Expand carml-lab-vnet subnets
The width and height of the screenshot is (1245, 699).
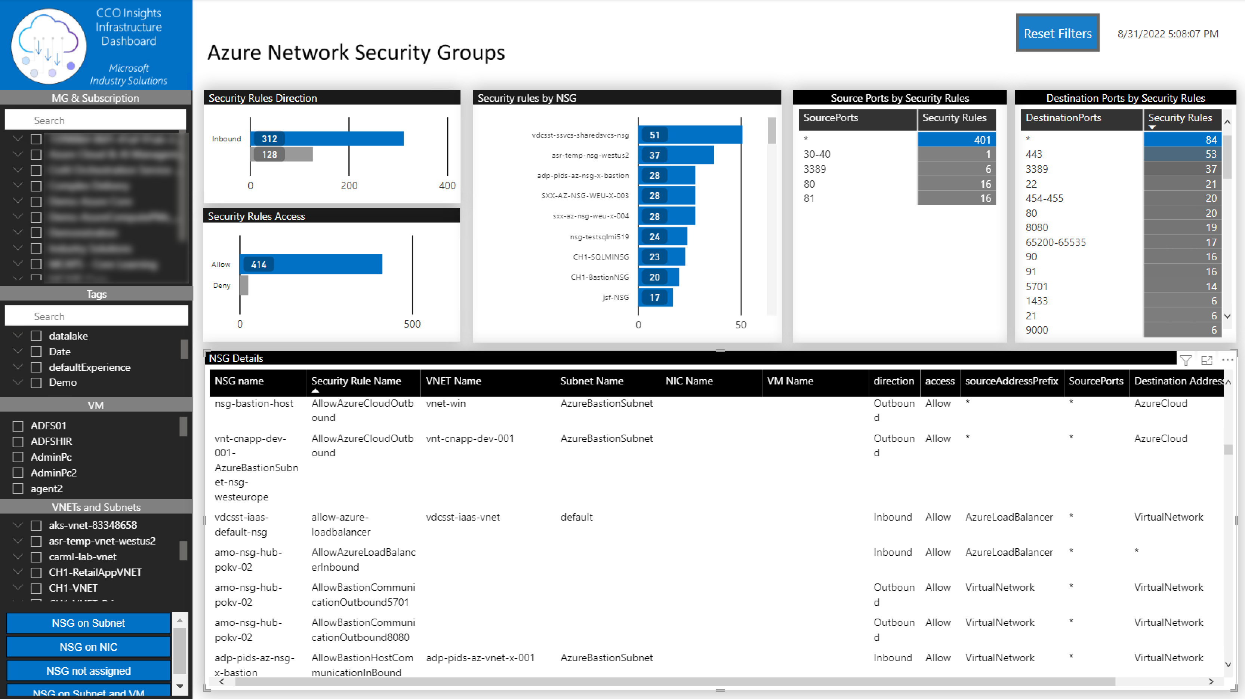click(x=18, y=556)
